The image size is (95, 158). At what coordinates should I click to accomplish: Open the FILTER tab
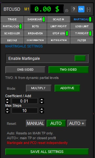click(82, 40)
